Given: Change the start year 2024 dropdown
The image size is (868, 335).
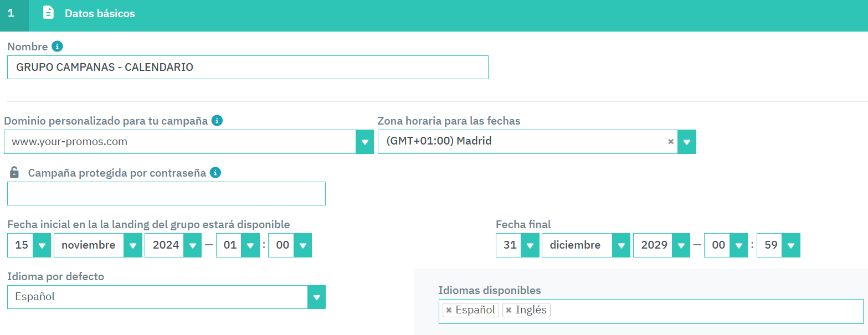Looking at the screenshot, I should tap(192, 245).
